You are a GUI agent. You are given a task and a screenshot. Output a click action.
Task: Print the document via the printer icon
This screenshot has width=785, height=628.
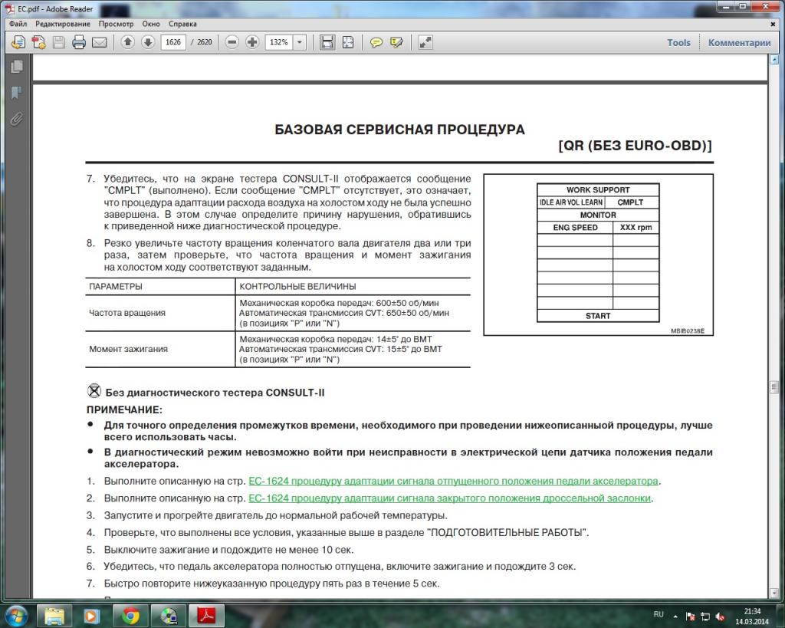(79, 43)
